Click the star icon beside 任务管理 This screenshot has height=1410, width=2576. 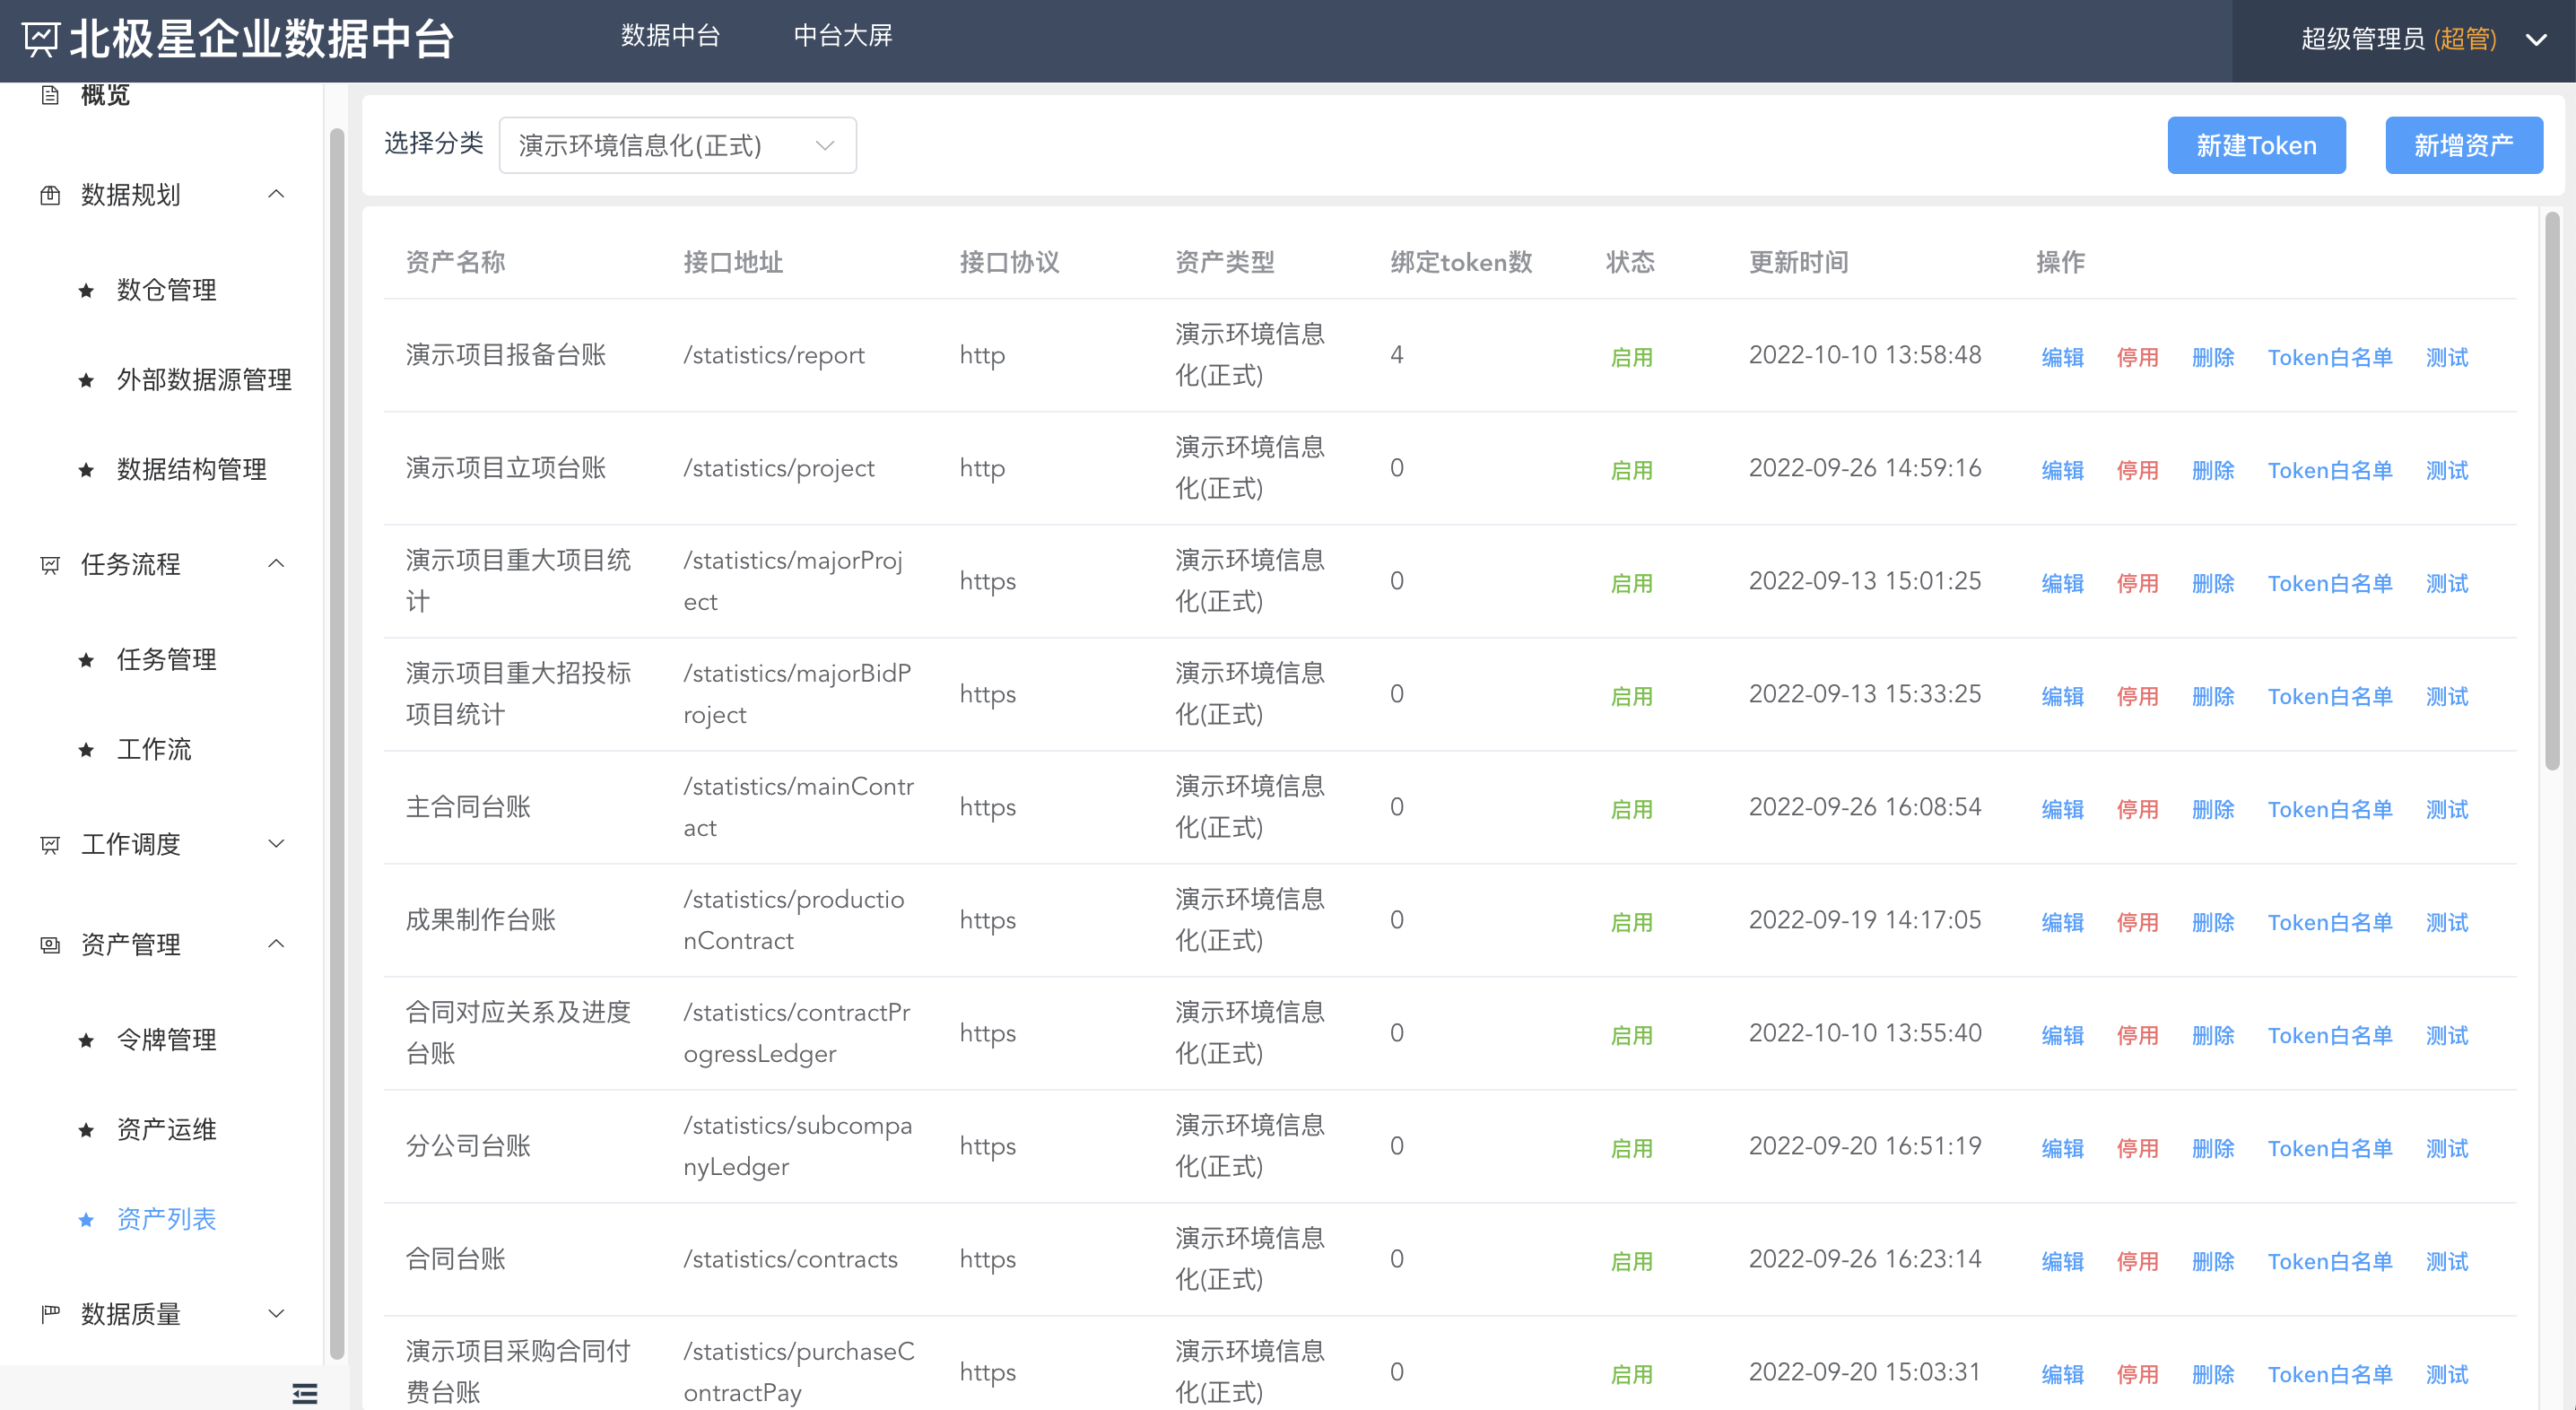point(86,660)
